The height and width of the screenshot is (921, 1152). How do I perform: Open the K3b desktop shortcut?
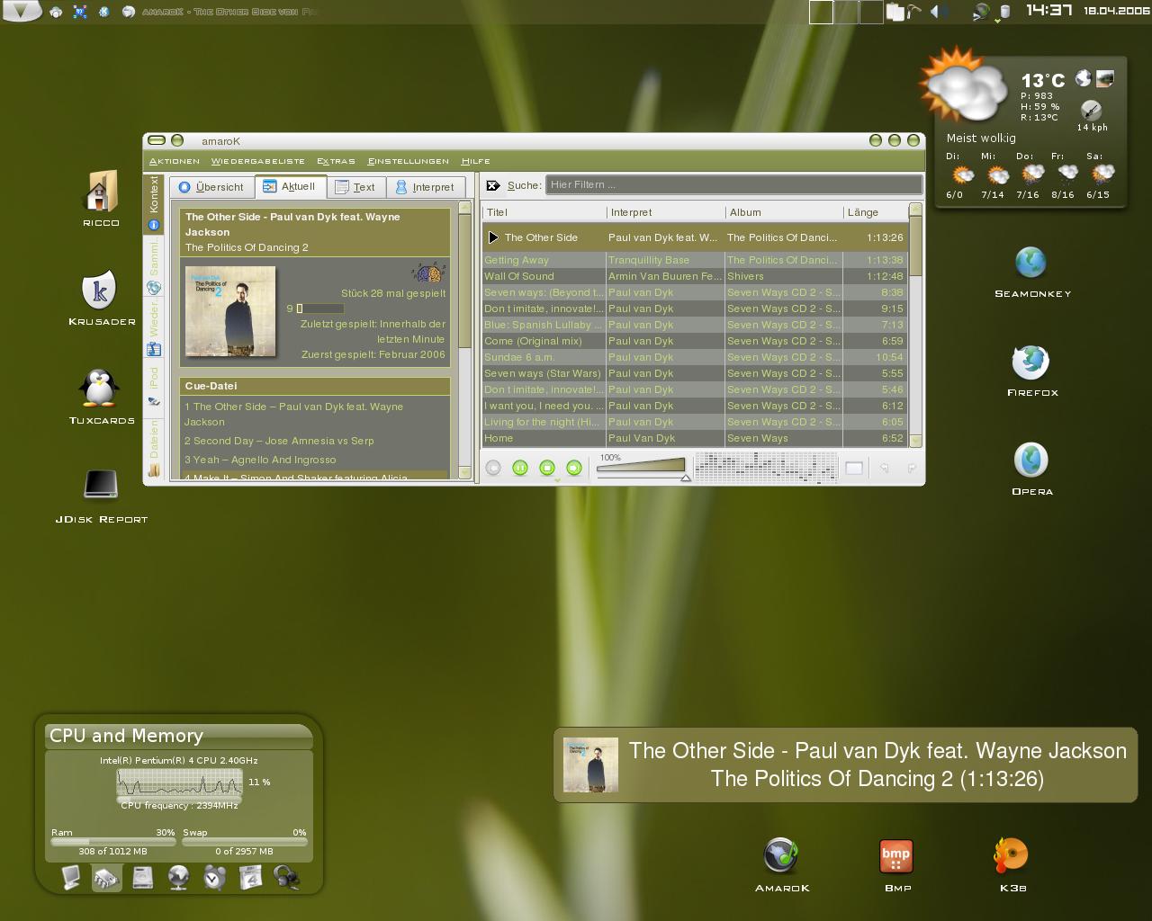[x=1012, y=865]
